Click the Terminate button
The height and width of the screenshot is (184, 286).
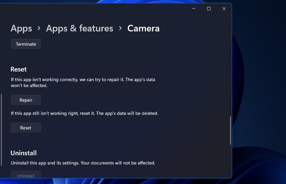click(26, 44)
